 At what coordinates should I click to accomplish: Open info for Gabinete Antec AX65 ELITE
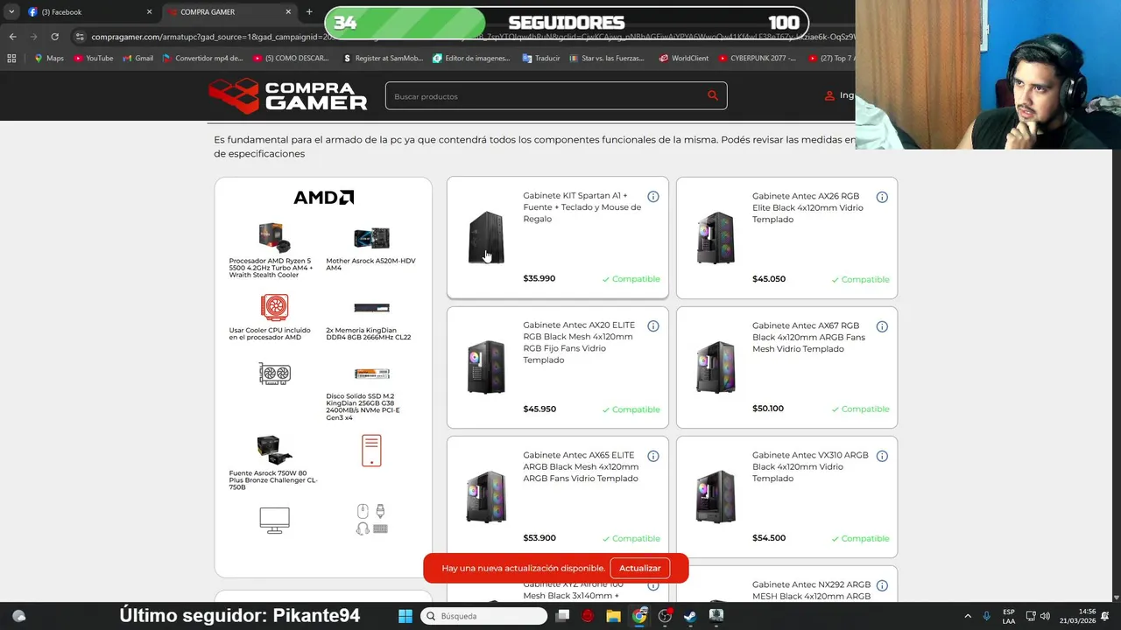[x=653, y=456]
